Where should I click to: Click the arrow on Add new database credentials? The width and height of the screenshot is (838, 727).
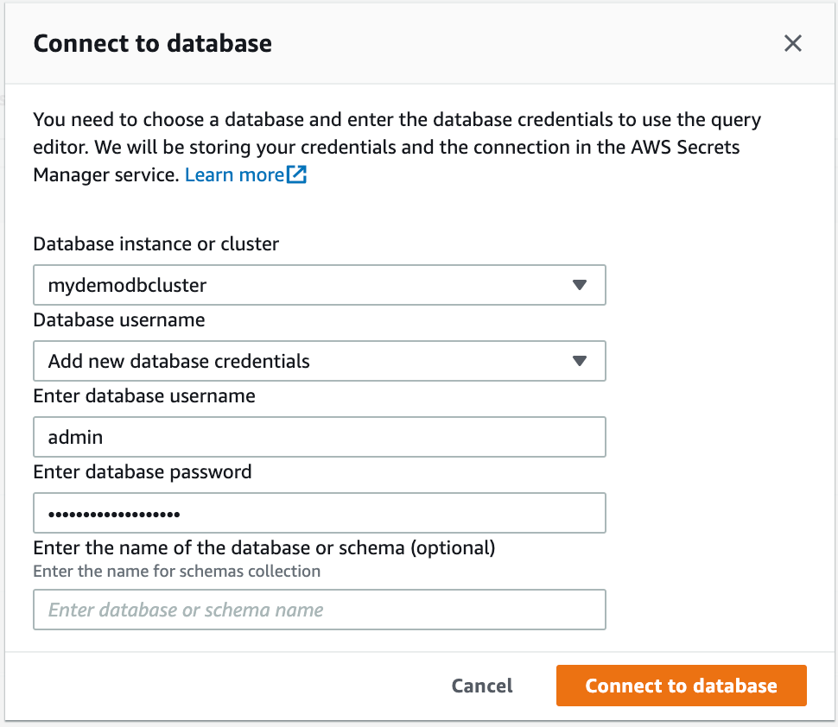(x=580, y=362)
